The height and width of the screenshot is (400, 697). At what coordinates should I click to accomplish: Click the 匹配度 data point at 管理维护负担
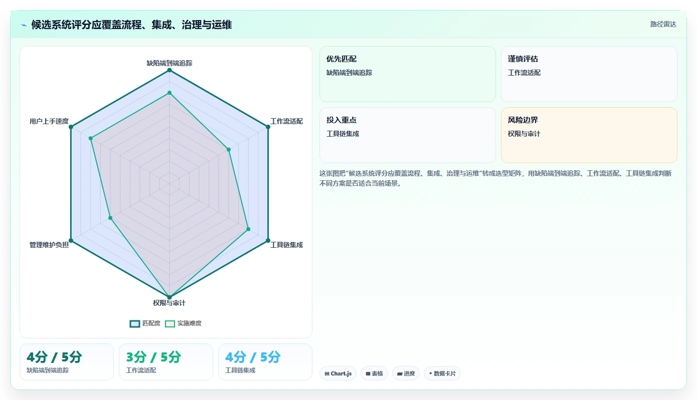[x=71, y=241]
